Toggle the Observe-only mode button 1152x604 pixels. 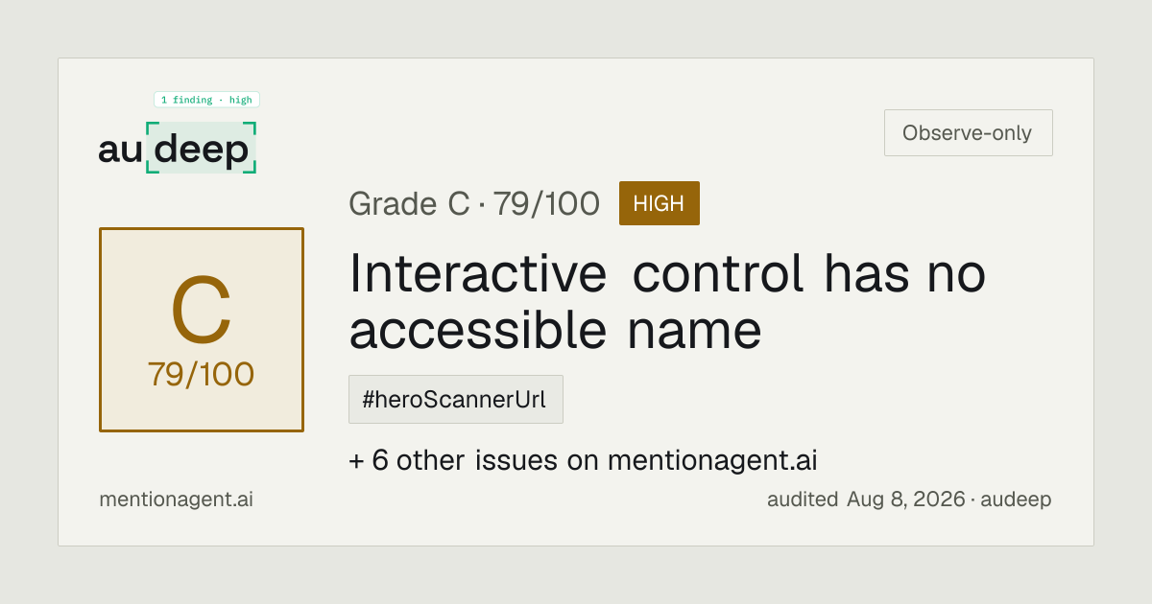point(968,133)
